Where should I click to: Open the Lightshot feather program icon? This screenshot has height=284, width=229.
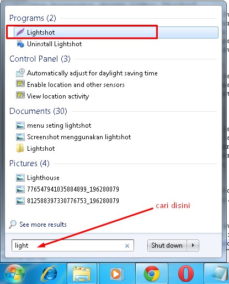(20, 32)
